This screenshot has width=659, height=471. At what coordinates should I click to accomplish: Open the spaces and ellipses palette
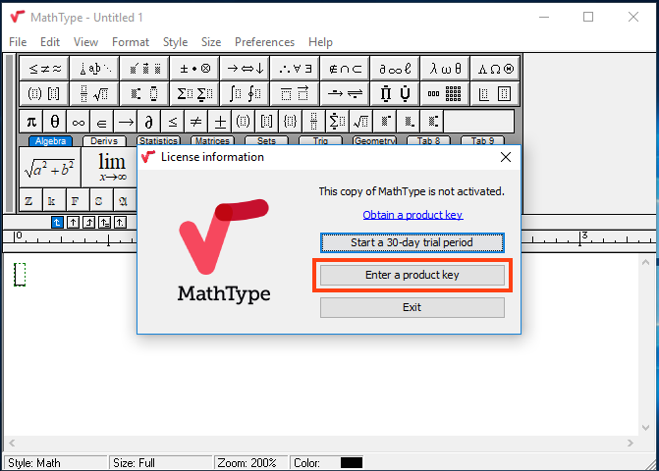[94, 69]
